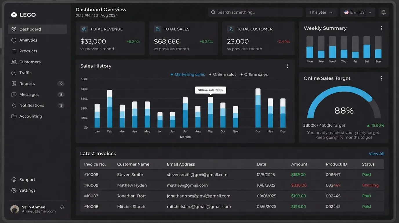Sort invoices by the Amount column header
Image resolution: width=399 pixels, height=223 pixels.
299,164
